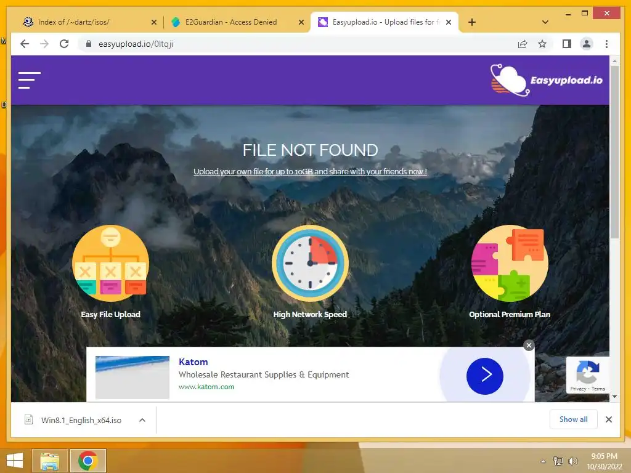The image size is (631, 473).
Task: Click the page scrollbar thumb
Action: pyautogui.click(x=614, y=152)
